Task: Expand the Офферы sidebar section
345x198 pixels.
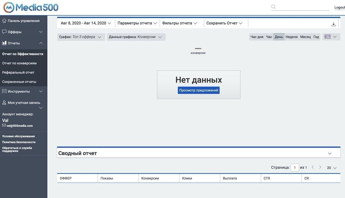Action: [x=41, y=32]
